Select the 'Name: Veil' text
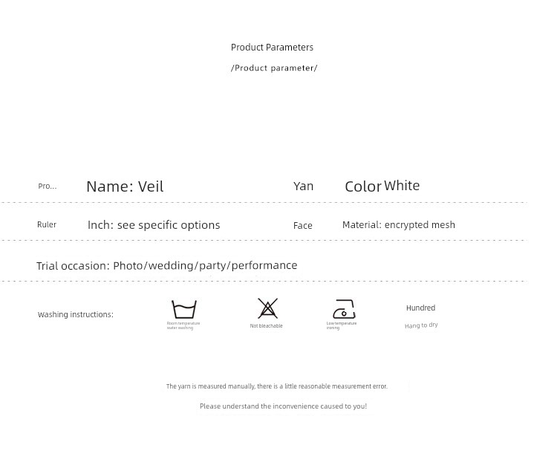 pyautogui.click(x=125, y=186)
